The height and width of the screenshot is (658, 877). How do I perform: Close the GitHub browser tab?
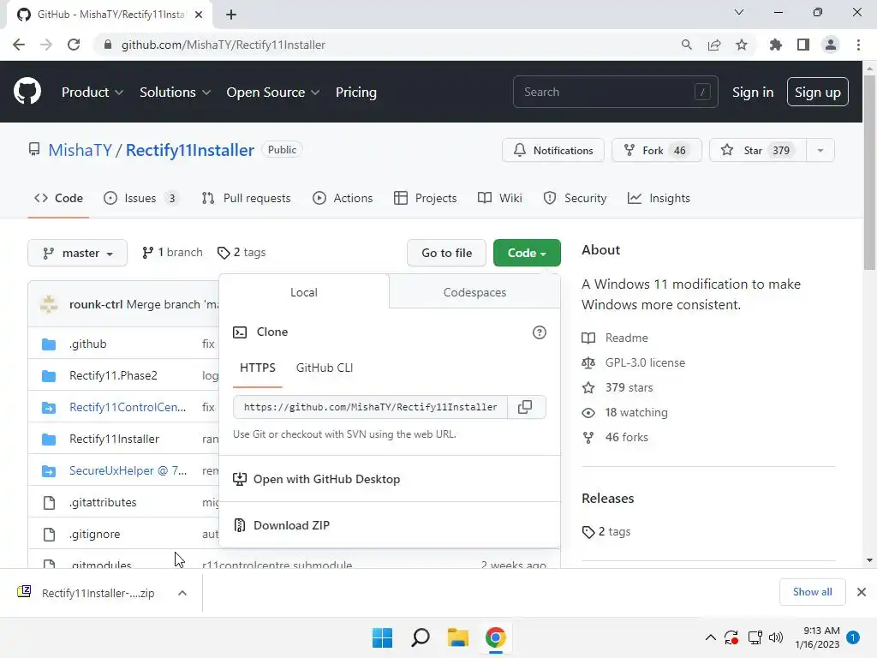[x=199, y=15]
